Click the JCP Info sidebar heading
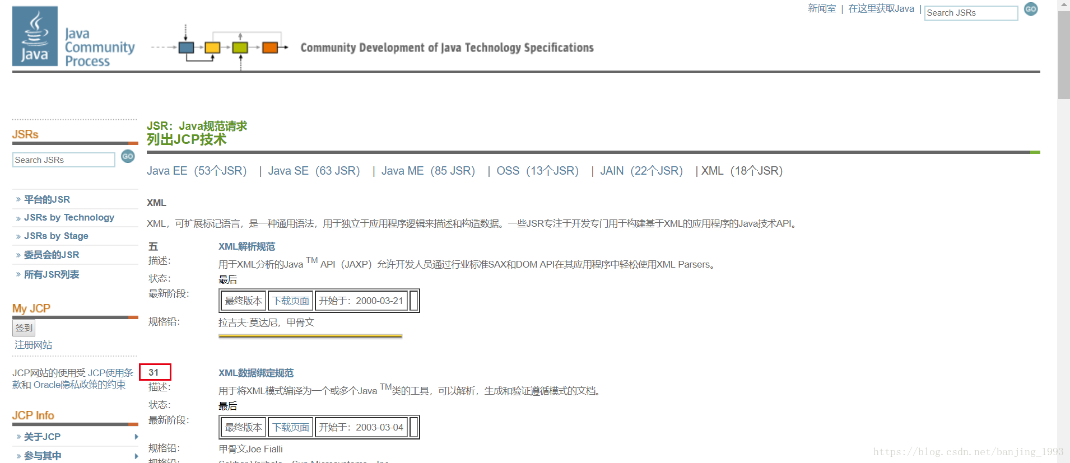This screenshot has width=1070, height=463. [33, 415]
